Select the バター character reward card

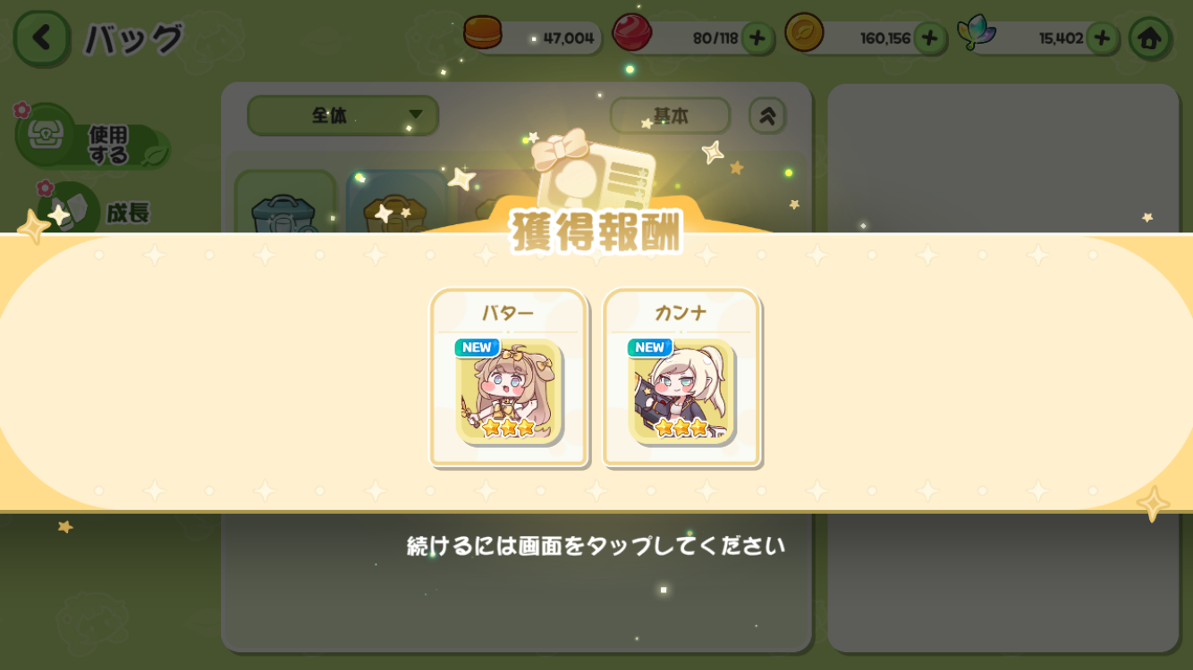pyautogui.click(x=509, y=377)
